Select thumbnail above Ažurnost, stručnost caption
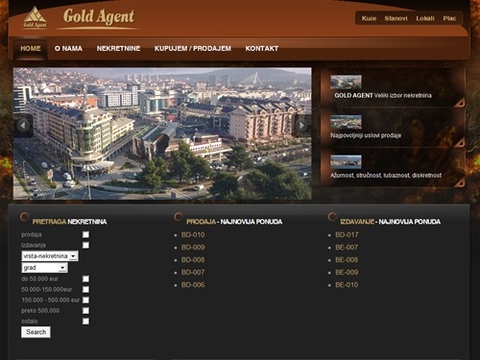480x360 pixels. tap(346, 162)
